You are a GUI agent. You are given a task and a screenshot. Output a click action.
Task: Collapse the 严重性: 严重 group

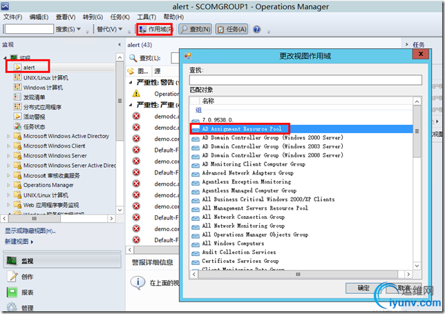click(x=131, y=105)
